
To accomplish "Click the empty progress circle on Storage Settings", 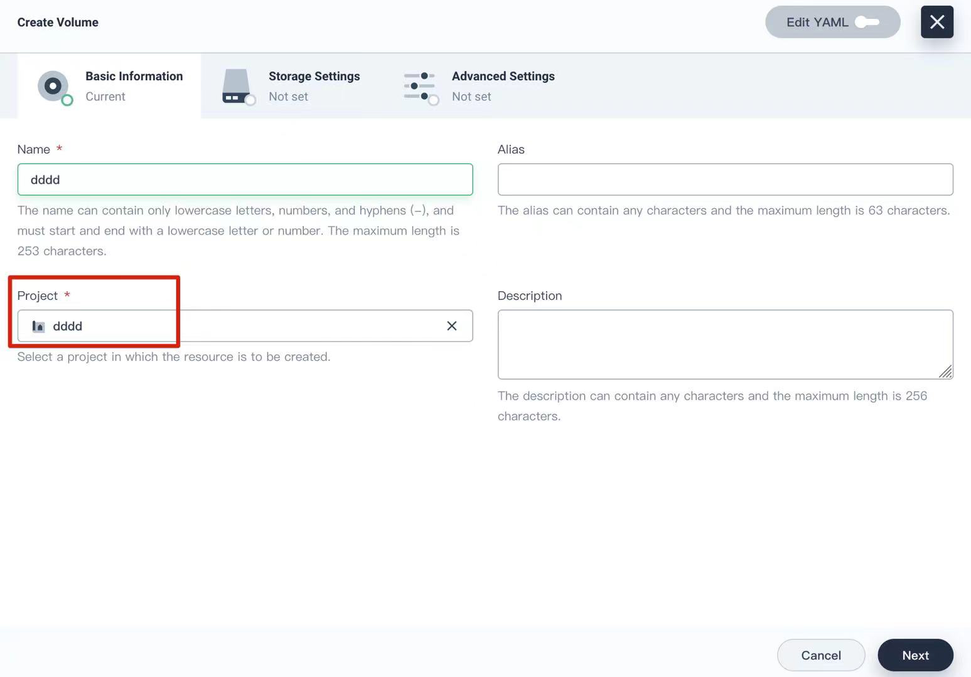I will [x=250, y=100].
